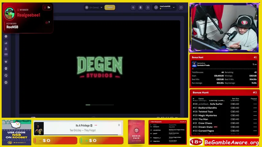262x147 pixels.
Task: Open the red three-dot song options
Action: [96, 125]
